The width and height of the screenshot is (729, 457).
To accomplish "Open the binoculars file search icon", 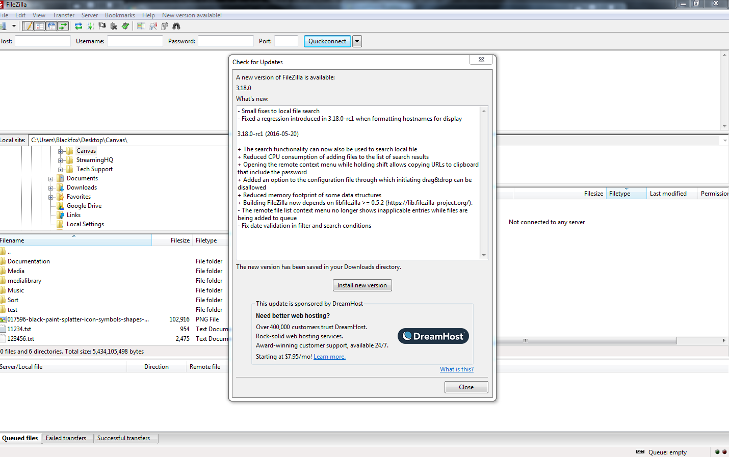I will click(x=176, y=26).
